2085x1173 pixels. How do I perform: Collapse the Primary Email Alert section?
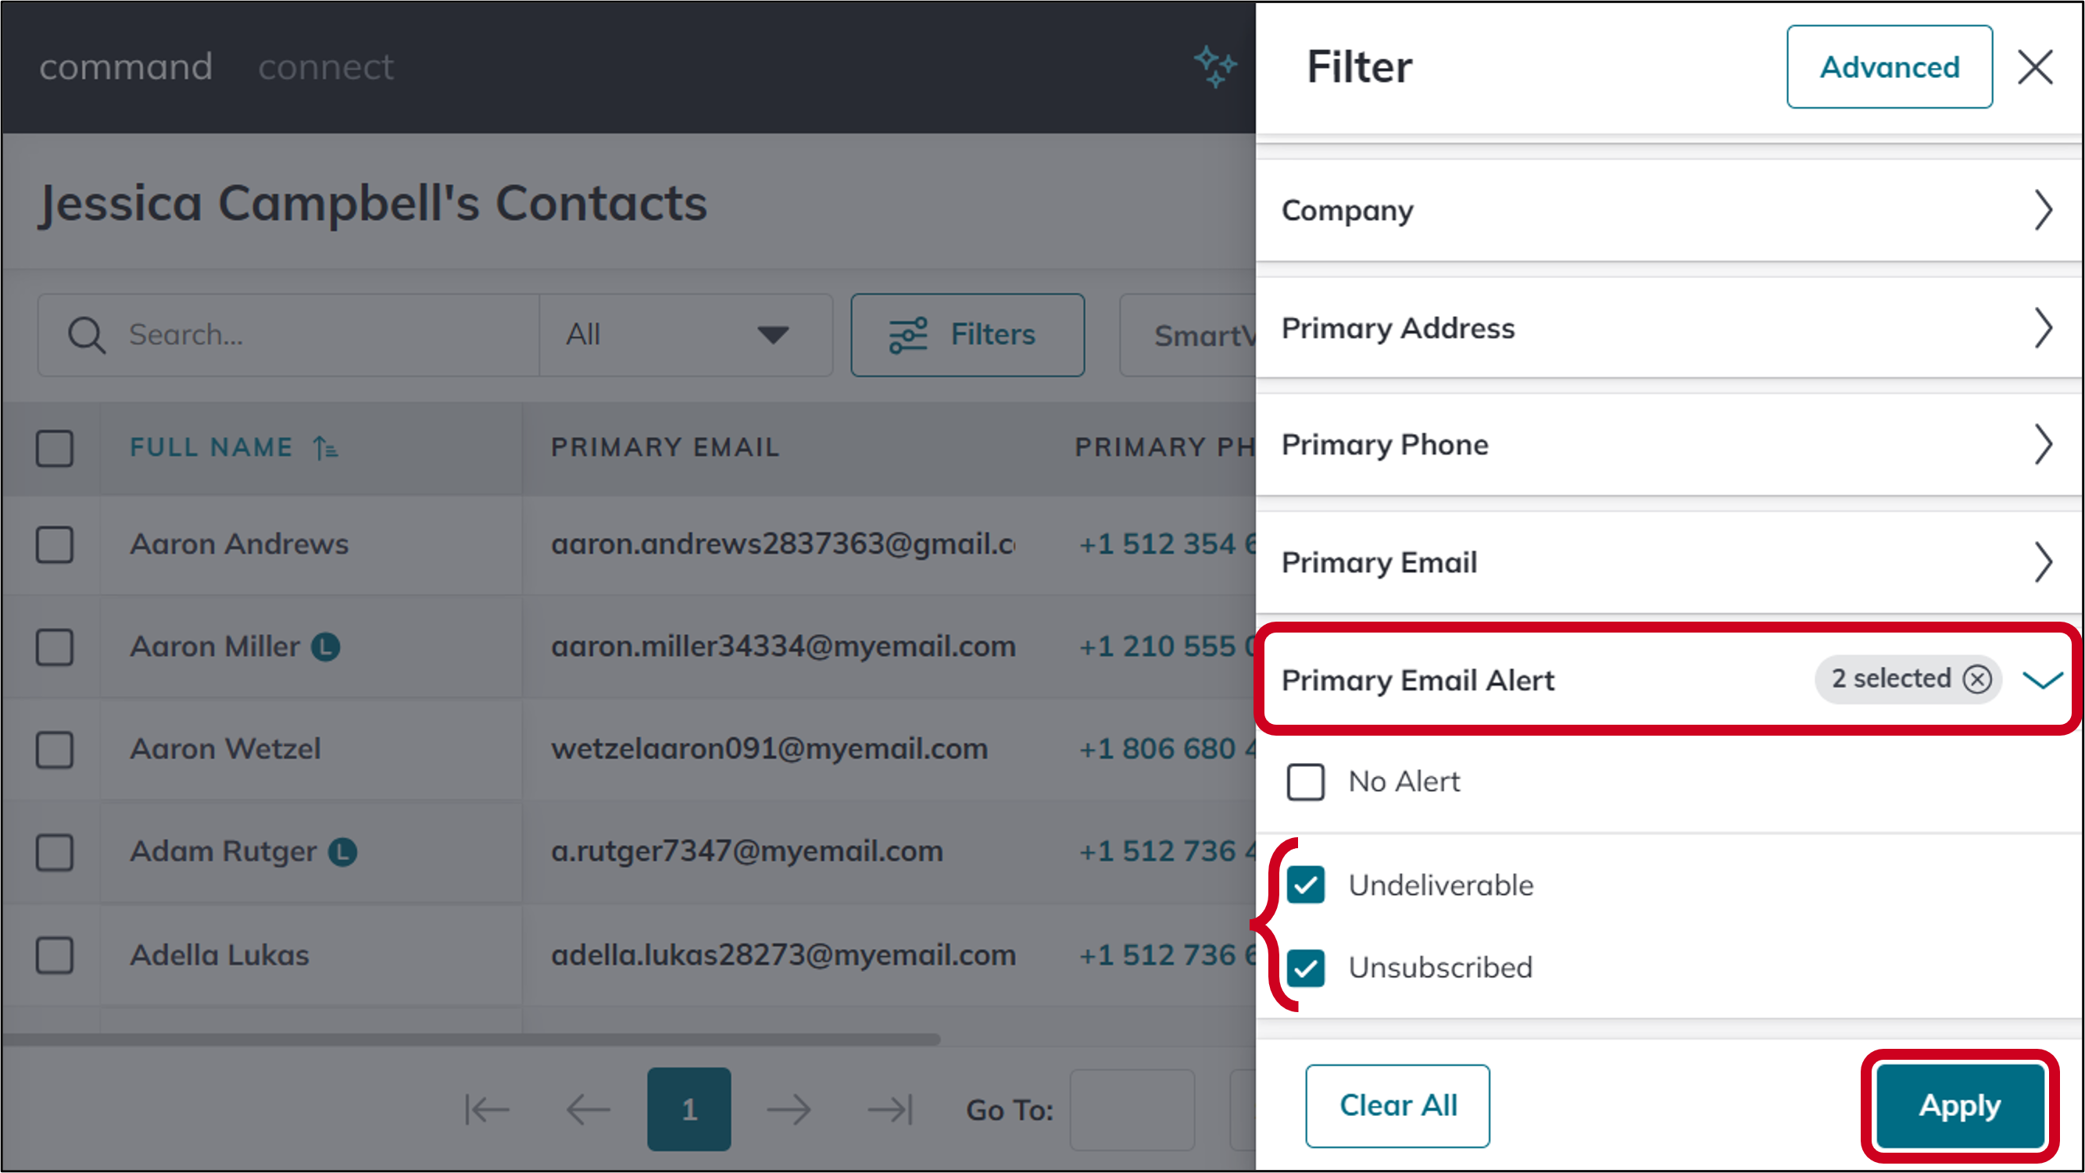2042,679
